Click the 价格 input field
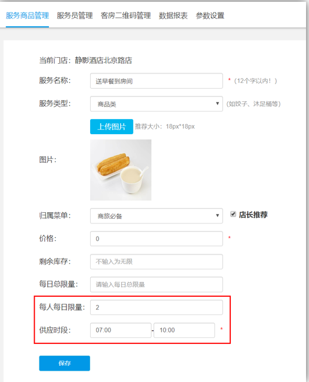 coord(156,239)
